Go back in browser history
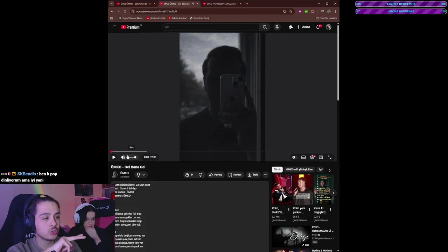 (x=112, y=11)
